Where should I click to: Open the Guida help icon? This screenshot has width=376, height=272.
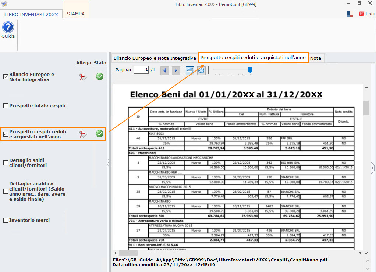coord(8,28)
